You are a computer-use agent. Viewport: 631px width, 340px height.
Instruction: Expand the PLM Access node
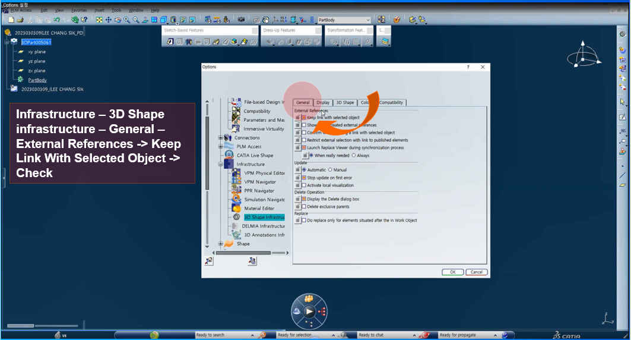pos(221,147)
